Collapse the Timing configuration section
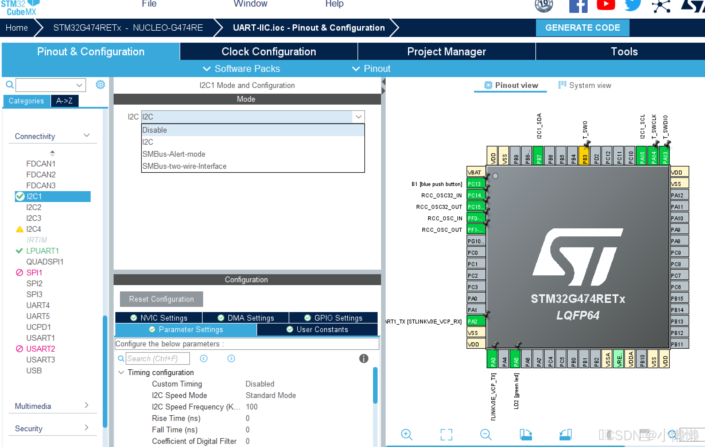705x447 pixels. click(121, 372)
